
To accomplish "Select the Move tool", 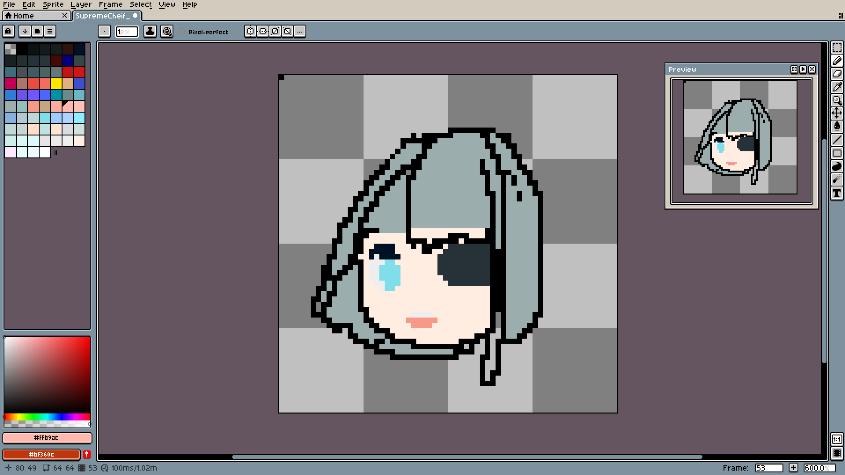I will tap(837, 113).
